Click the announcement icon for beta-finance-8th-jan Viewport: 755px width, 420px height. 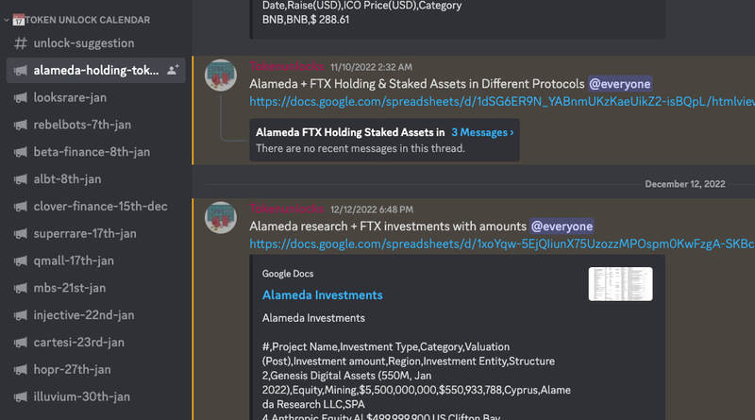[20, 152]
